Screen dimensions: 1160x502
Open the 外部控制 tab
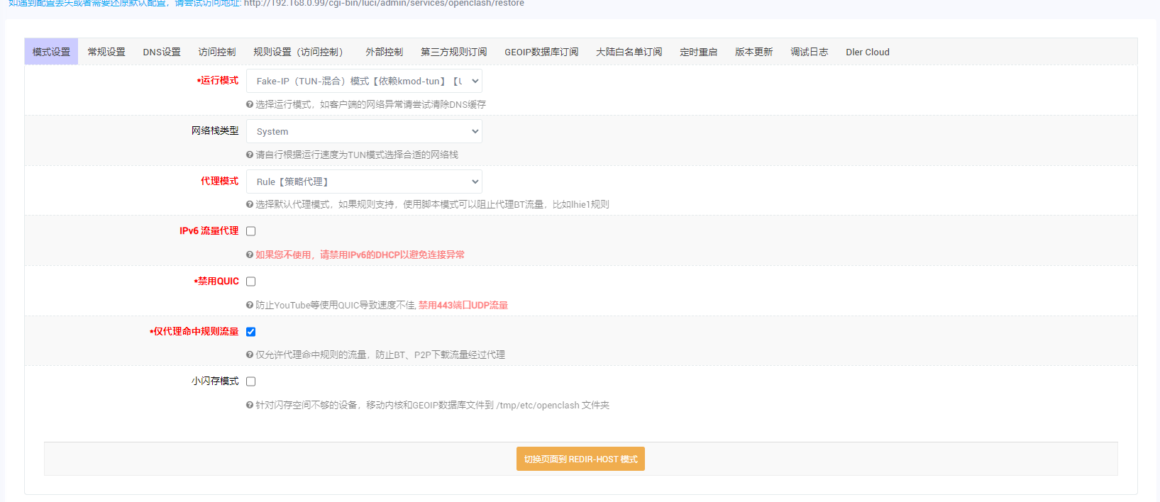point(385,52)
